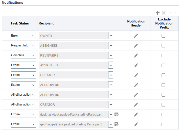Expand recipient arrow next to REVIEWERS
The width and height of the screenshot is (181, 134).
[111, 55]
